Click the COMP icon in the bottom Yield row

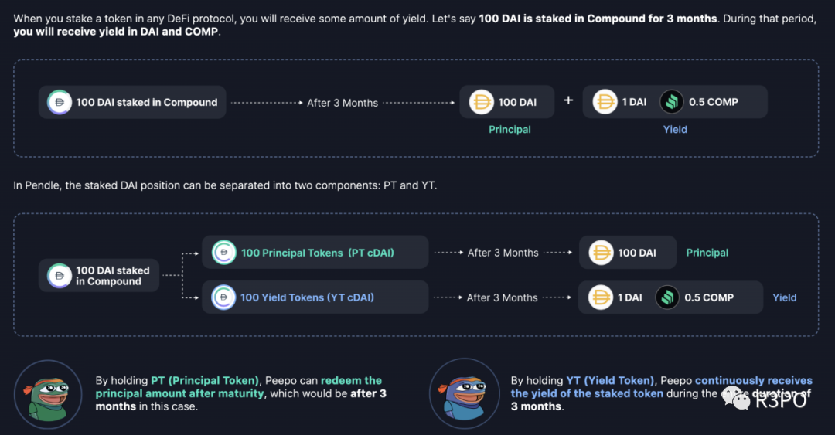point(667,297)
